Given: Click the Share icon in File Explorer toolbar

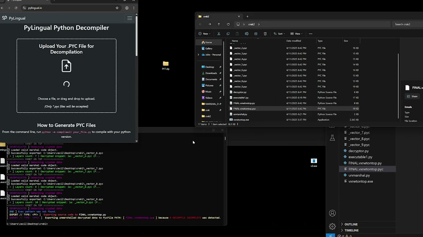Looking at the screenshot, I should click(256, 34).
